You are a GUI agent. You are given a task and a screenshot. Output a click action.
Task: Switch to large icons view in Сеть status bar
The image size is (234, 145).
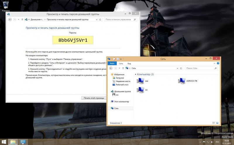click(217, 123)
